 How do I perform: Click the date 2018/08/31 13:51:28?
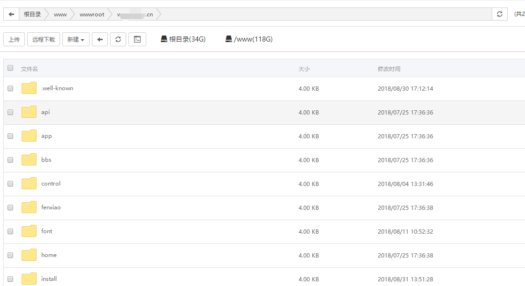tap(405, 279)
